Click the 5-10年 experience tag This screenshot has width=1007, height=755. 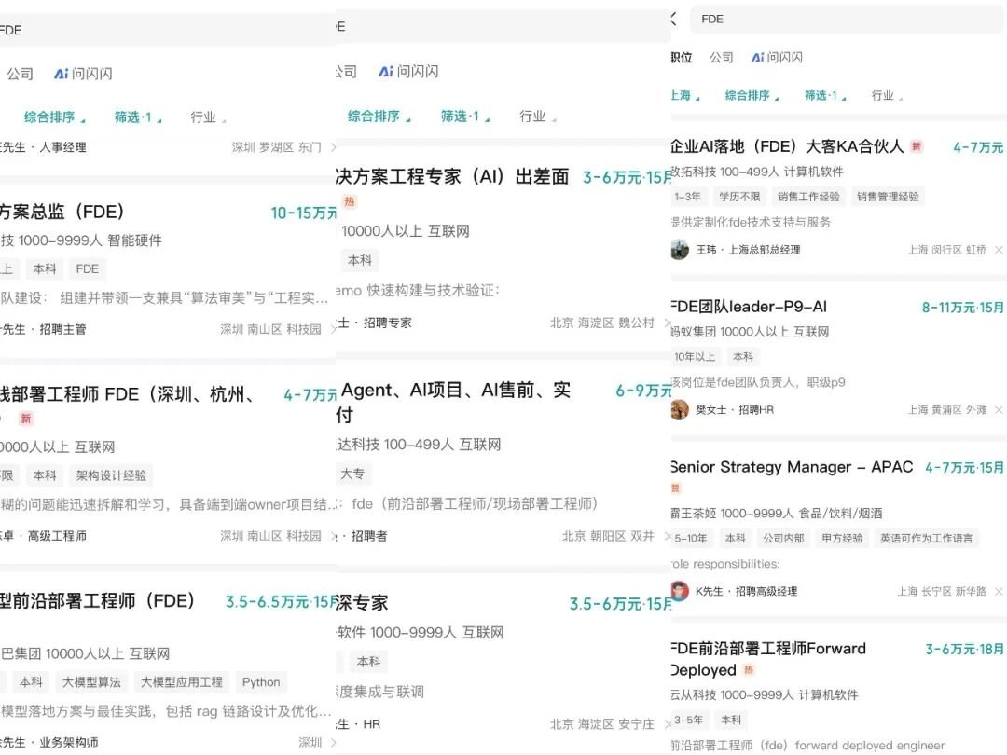pyautogui.click(x=691, y=539)
